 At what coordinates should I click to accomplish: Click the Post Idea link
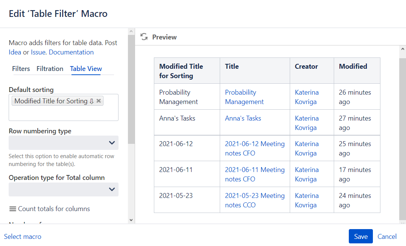(x=15, y=52)
